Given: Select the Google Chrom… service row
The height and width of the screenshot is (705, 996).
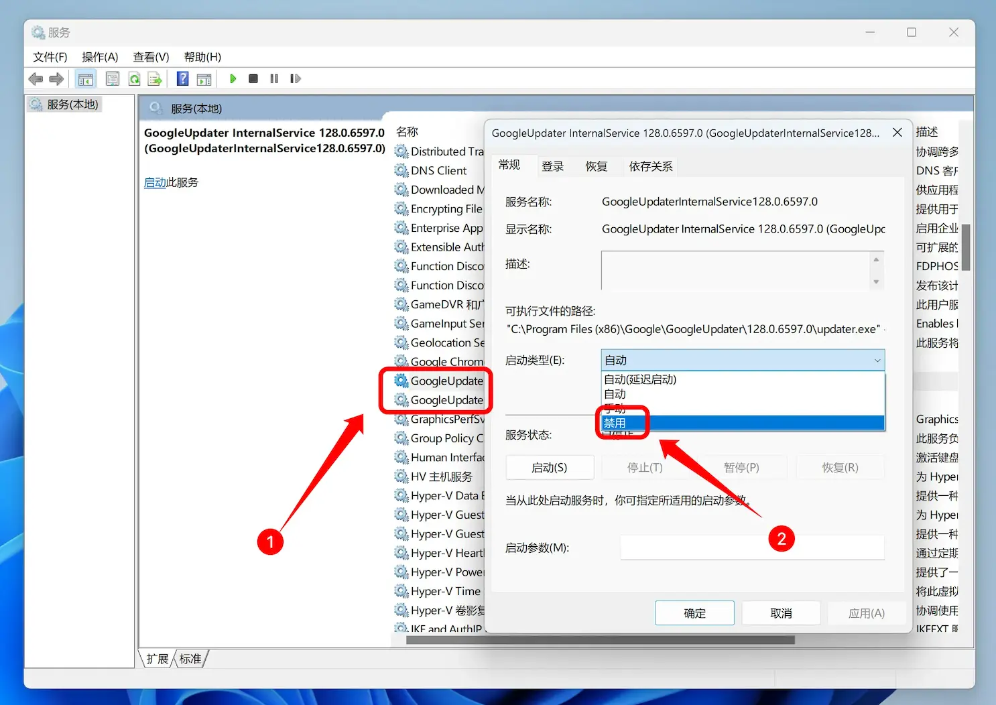Looking at the screenshot, I should coord(439,362).
